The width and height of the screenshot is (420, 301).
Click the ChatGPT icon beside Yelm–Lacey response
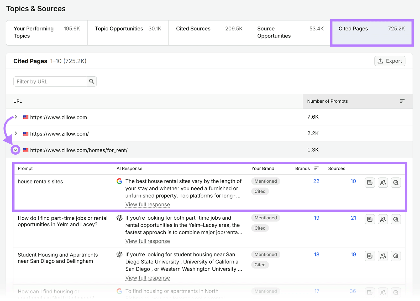point(119,218)
